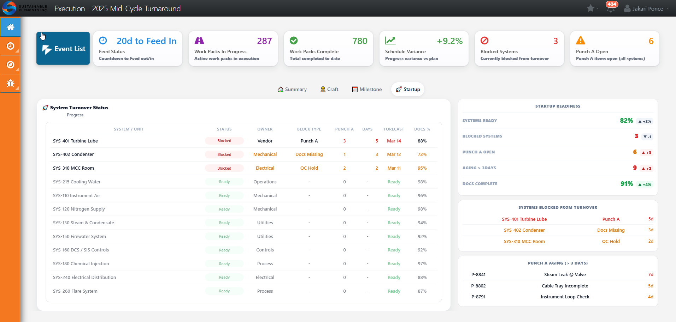Open the home icon in sidebar
The height and width of the screenshot is (322, 676).
10,27
